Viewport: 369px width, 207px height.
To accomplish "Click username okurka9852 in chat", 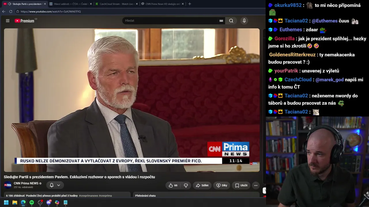I will pos(288,5).
